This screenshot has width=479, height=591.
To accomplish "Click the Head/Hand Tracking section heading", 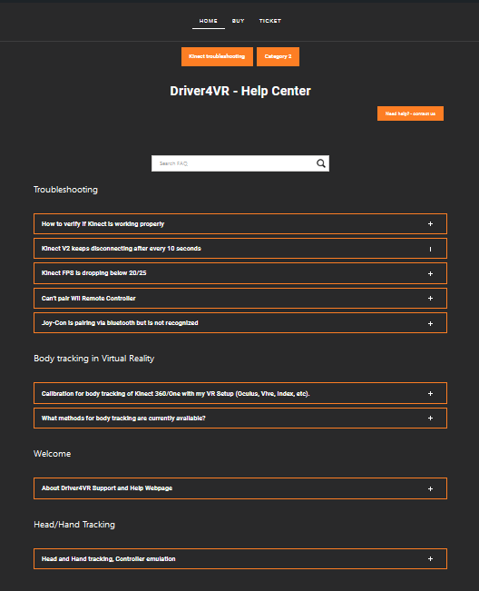I will click(74, 525).
